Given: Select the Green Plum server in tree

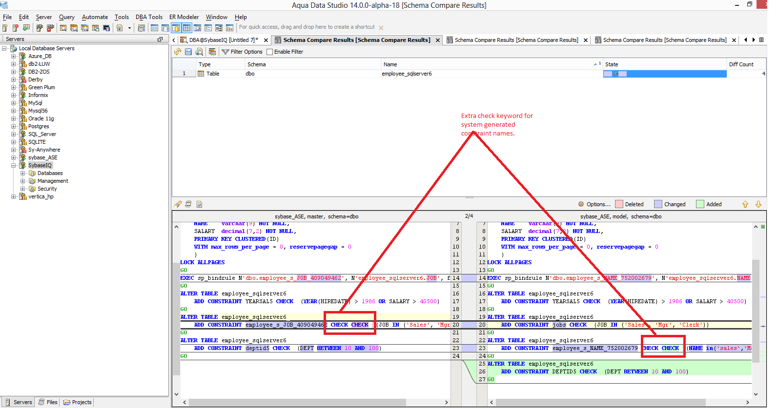Looking at the screenshot, I should coord(41,87).
